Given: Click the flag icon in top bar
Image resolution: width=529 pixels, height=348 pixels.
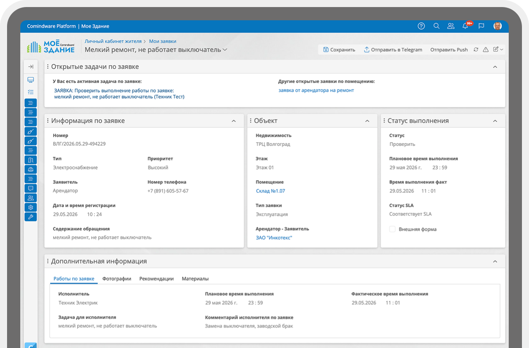Looking at the screenshot, I should pyautogui.click(x=481, y=26).
